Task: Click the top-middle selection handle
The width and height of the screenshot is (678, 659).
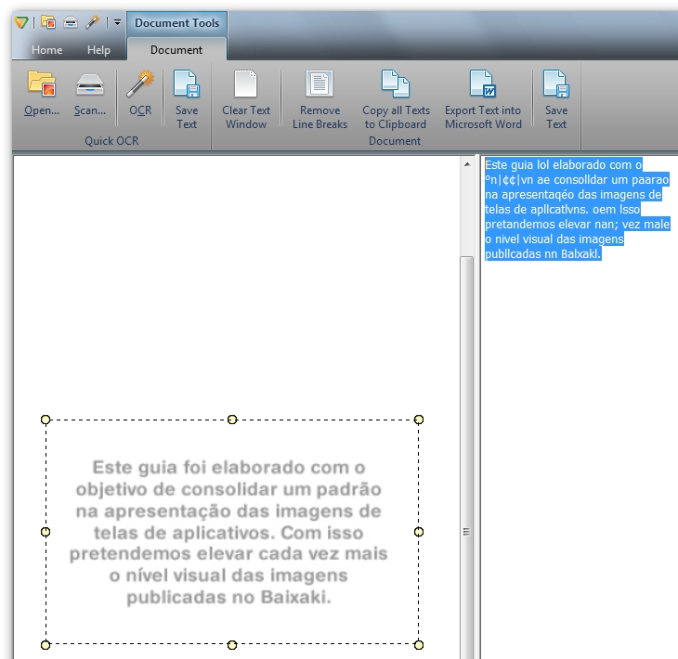Action: (x=232, y=420)
